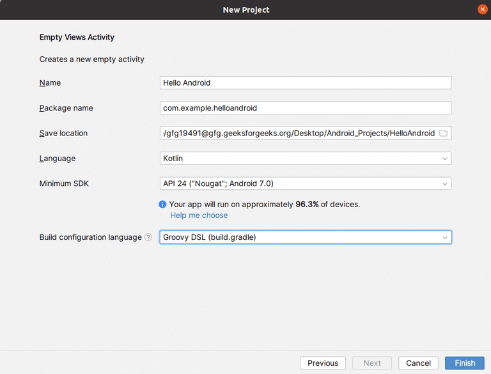Click the folder browse icon in Save location
Viewport: 491px width, 374px height.
coord(444,133)
